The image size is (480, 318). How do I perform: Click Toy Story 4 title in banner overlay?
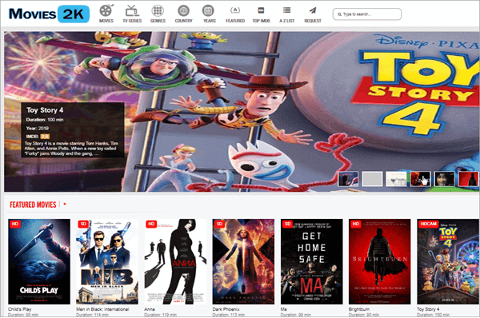pos(45,110)
